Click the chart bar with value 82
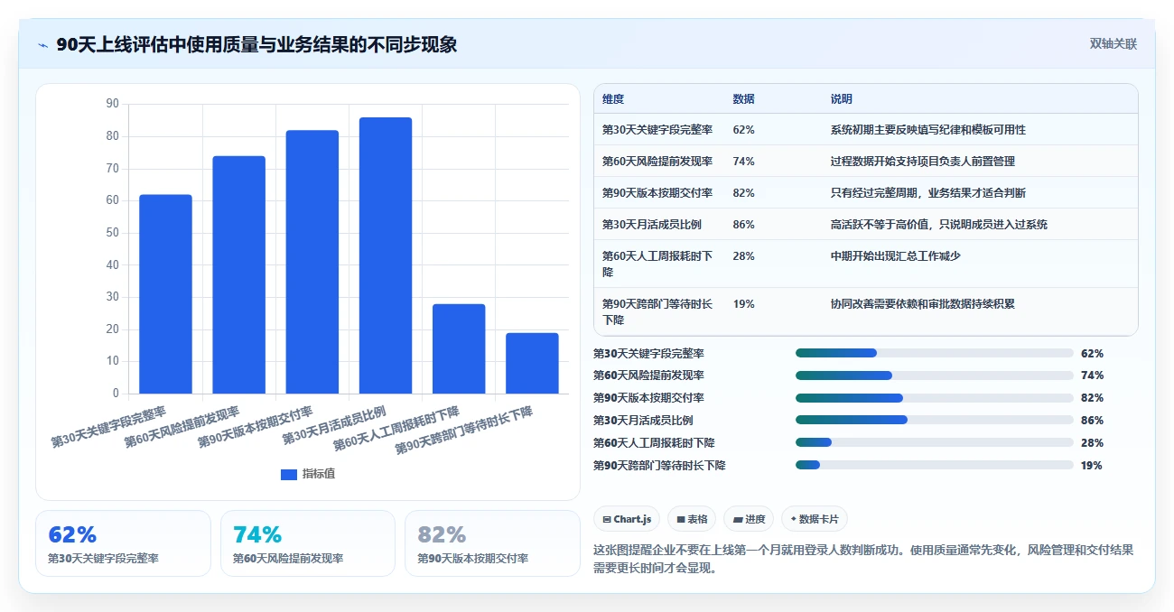The height and width of the screenshot is (612, 1174). click(312, 262)
